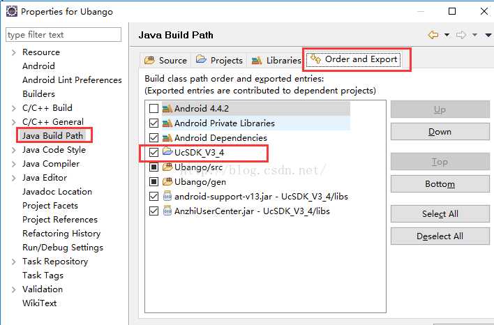Open Android Lint Preferences page

coord(72,80)
